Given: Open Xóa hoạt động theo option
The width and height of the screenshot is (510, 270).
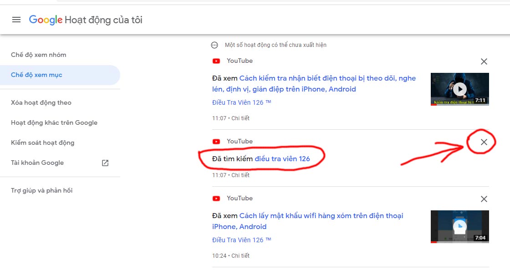Looking at the screenshot, I should (41, 102).
